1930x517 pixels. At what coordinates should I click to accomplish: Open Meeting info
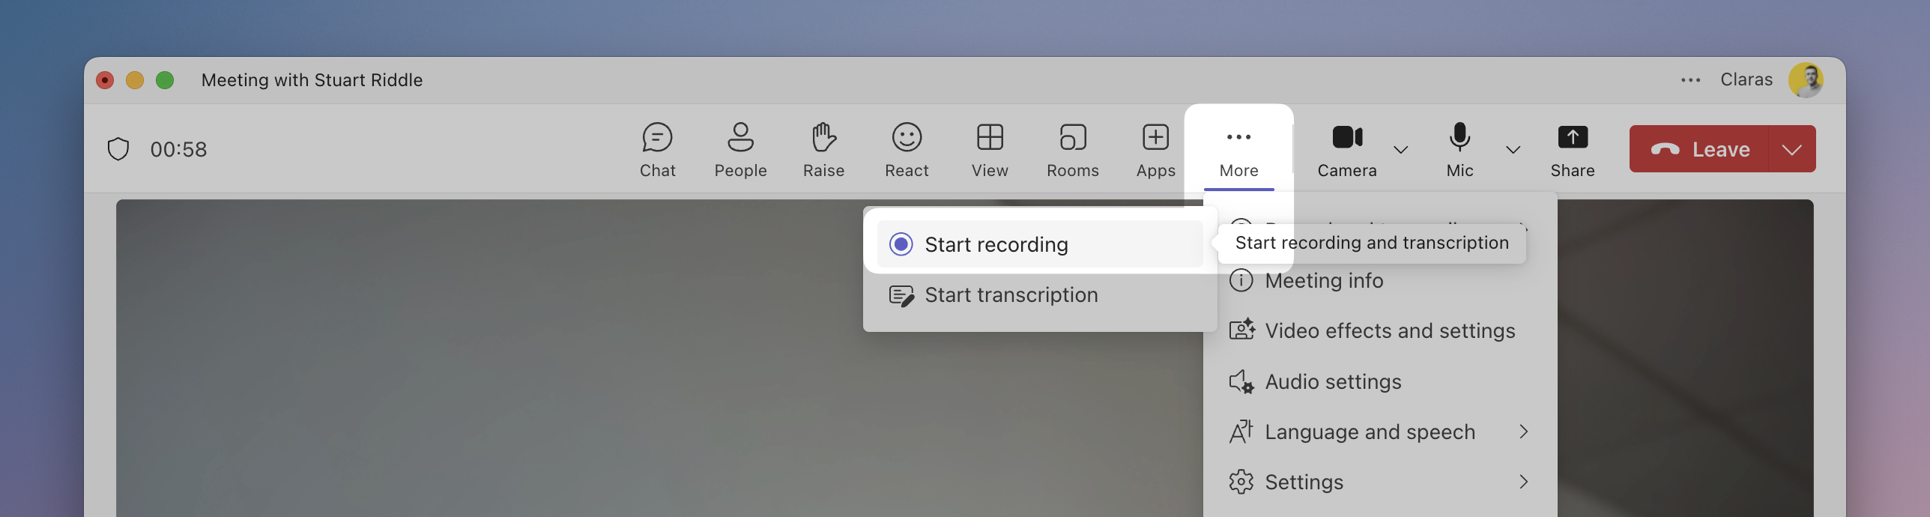point(1379,281)
